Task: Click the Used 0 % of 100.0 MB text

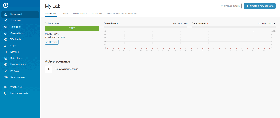Action: point(266,23)
